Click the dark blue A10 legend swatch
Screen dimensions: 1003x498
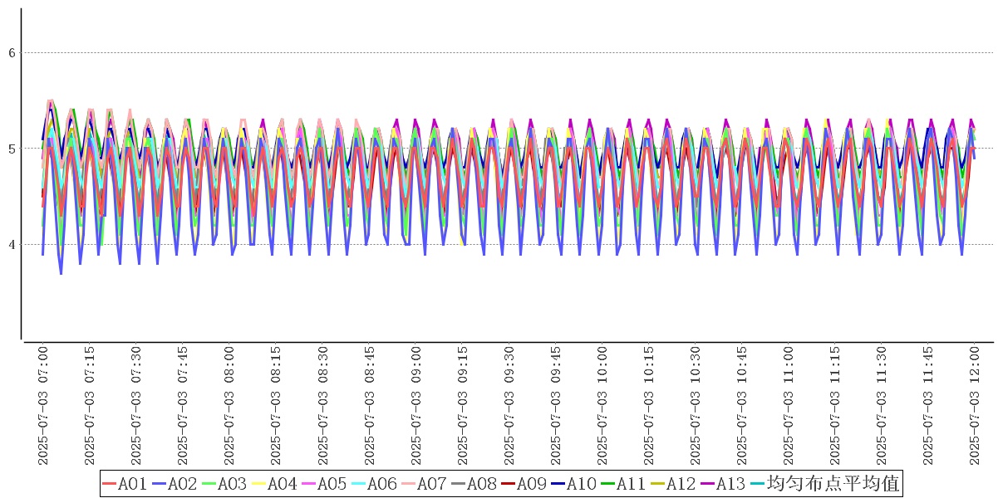point(556,484)
